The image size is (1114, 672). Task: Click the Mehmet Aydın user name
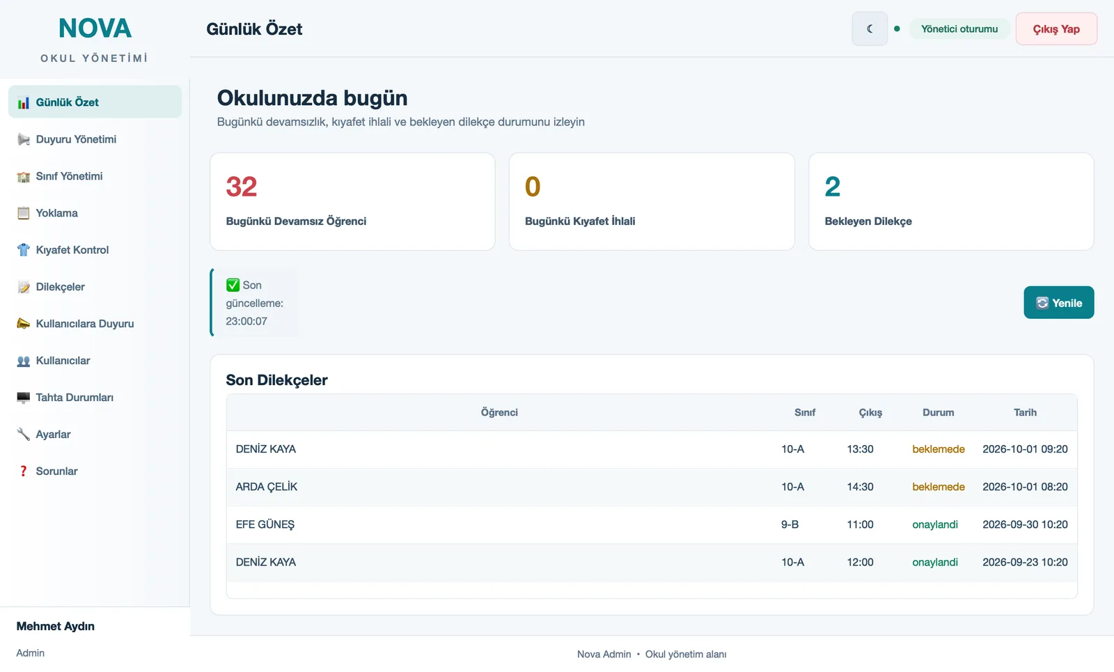pos(56,626)
